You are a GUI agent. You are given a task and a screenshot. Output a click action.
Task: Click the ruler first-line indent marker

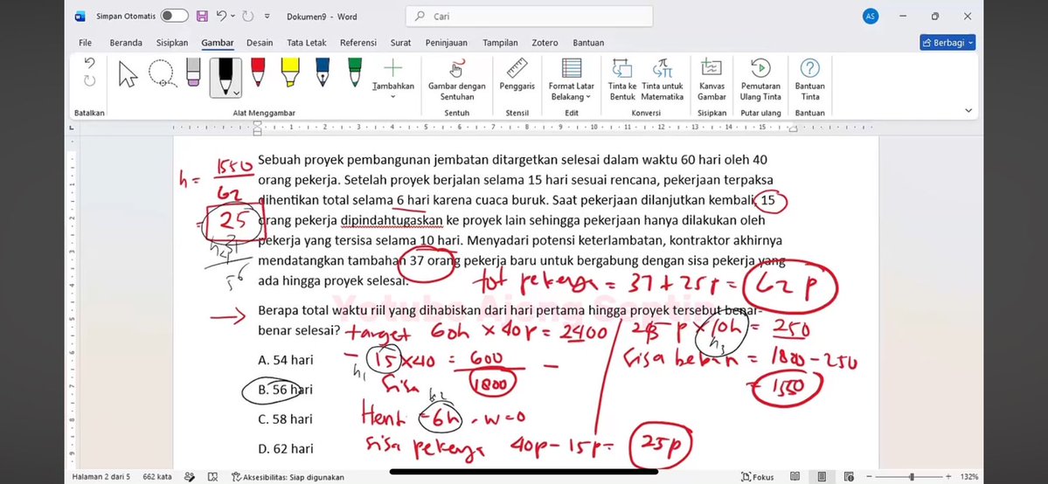point(257,123)
